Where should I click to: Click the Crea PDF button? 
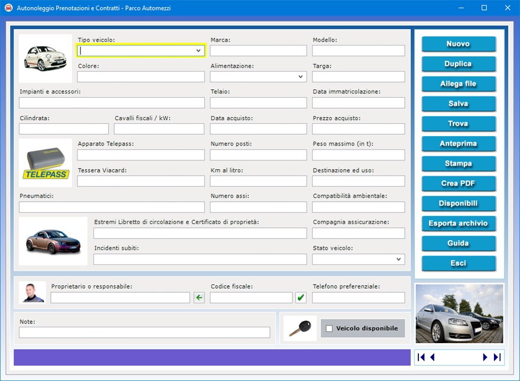click(x=459, y=183)
